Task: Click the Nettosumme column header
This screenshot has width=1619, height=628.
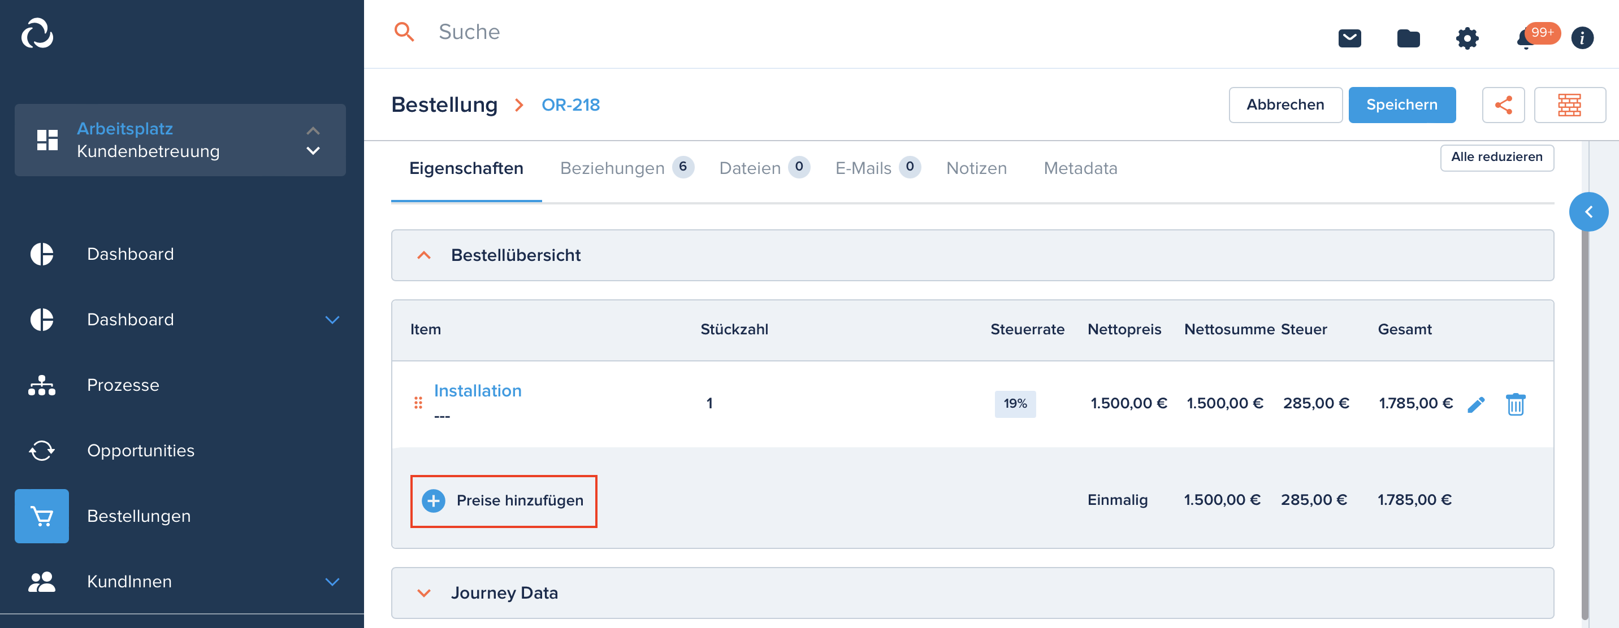Action: 1230,330
